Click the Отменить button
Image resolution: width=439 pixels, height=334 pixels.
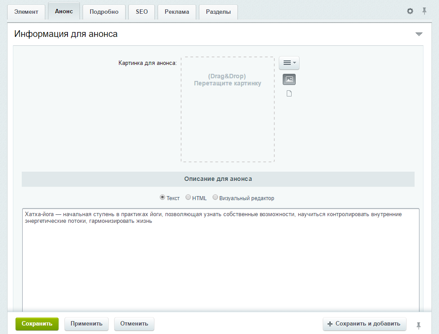134,324
